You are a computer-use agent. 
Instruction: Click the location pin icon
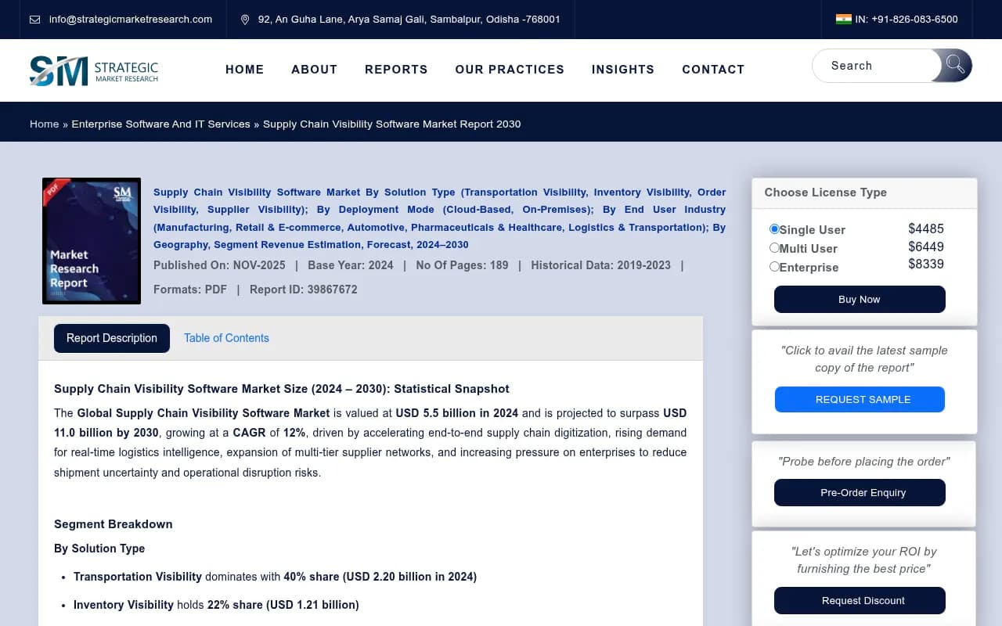[245, 20]
